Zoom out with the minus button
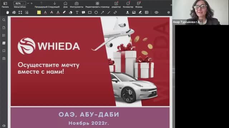Image resolution: width=229 pixels, height=128 pixels. tap(28, 3)
